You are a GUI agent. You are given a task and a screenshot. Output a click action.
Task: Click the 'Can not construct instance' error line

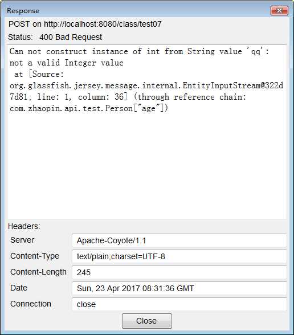[139, 51]
